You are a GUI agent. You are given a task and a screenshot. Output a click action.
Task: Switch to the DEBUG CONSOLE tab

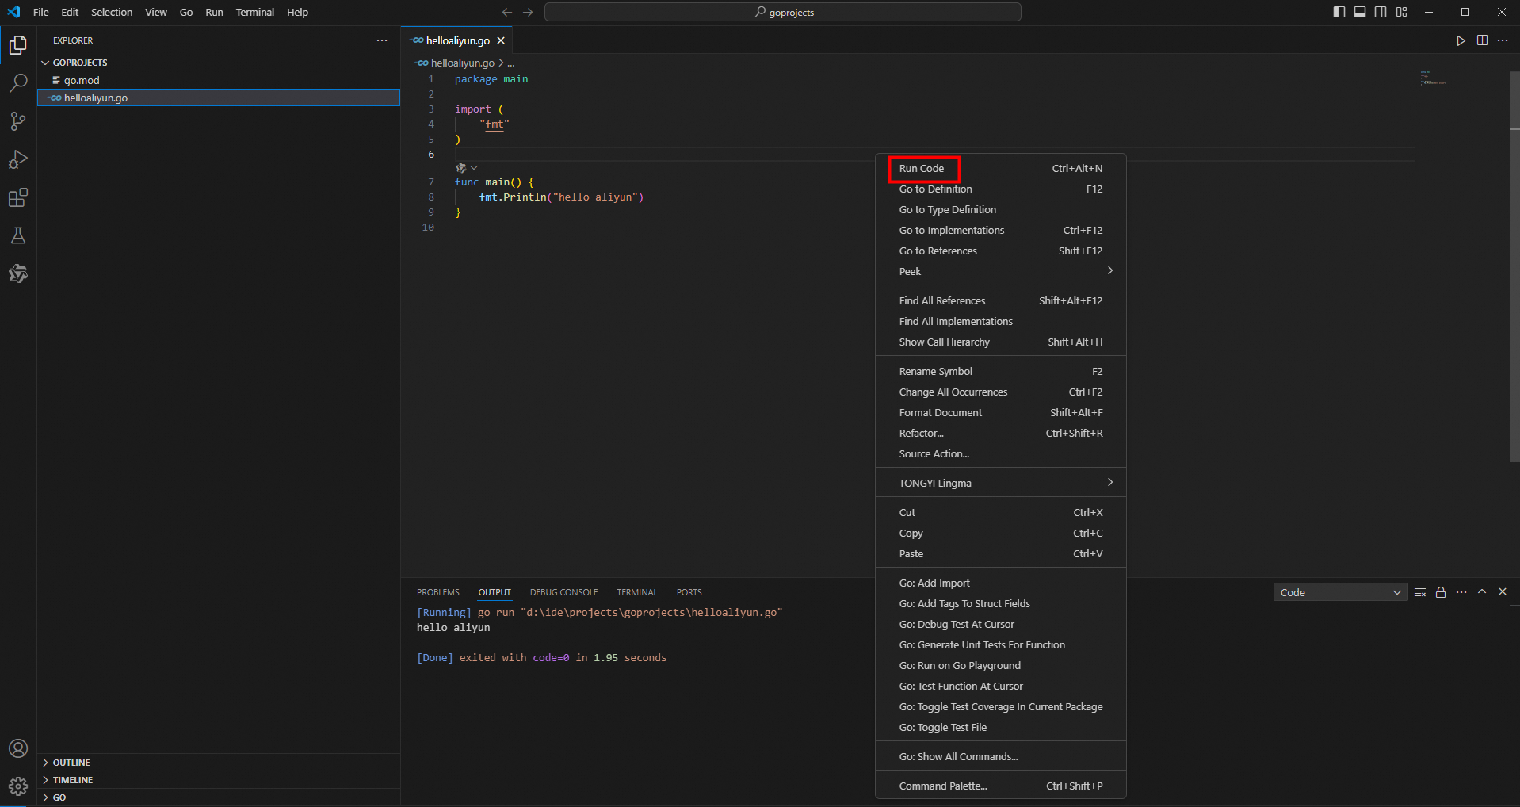pos(564,592)
